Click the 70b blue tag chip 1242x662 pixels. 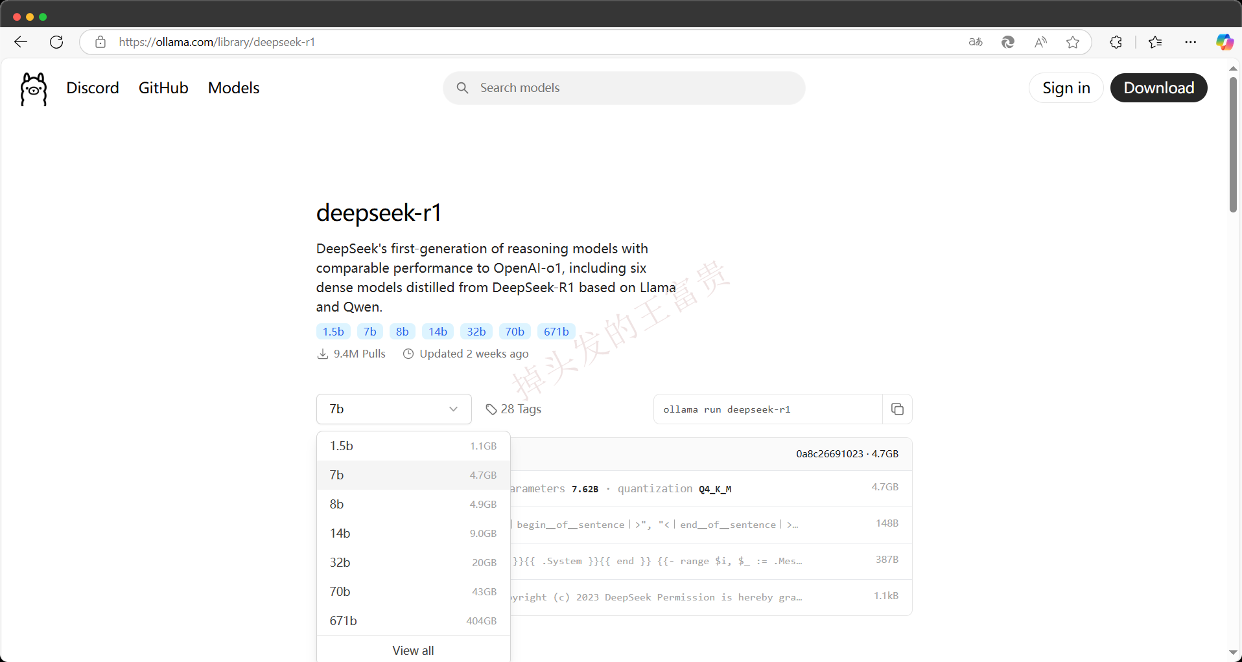[515, 332]
